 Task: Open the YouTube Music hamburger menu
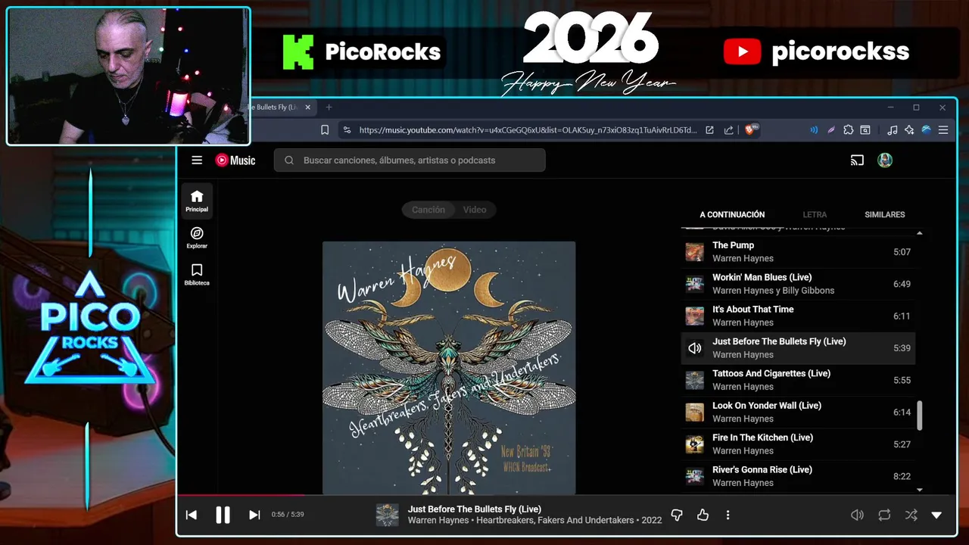point(197,160)
